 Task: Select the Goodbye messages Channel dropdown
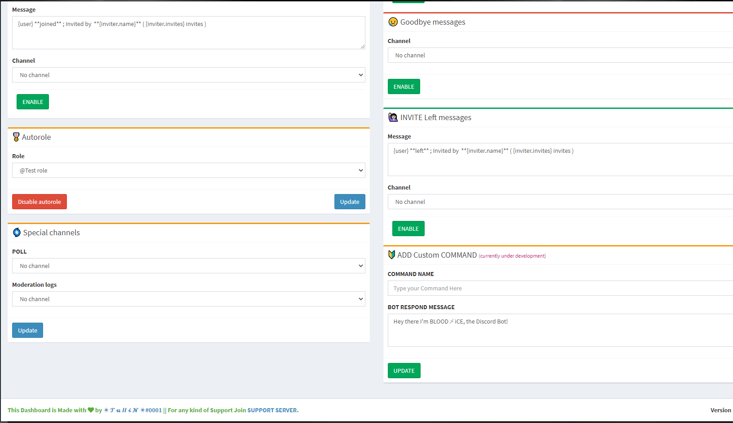pyautogui.click(x=560, y=55)
